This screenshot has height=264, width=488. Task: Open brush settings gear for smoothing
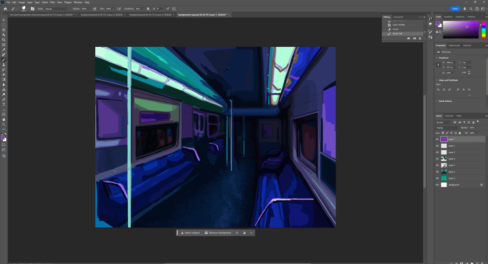[148, 9]
